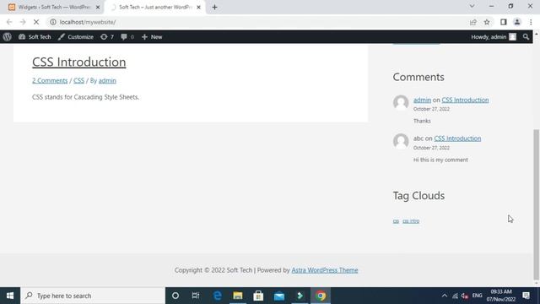The width and height of the screenshot is (540, 304).
Task: Open the comments bubble in admin bar
Action: coord(127,37)
